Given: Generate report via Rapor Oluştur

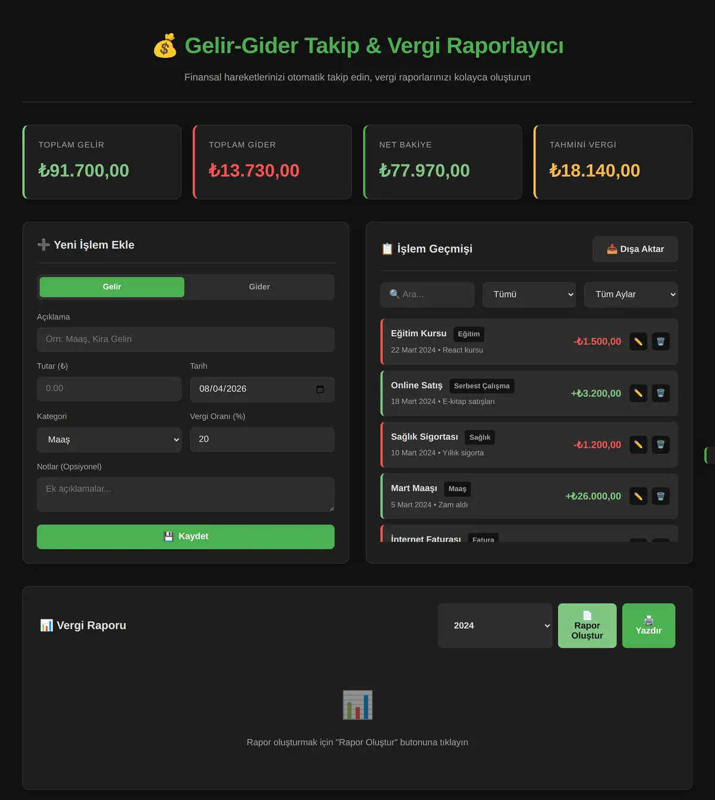Looking at the screenshot, I should click(587, 625).
